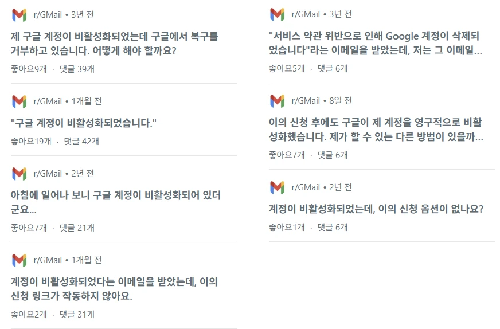Open post '이의 신청 후에도 구글이 제 계정을'
Screen dimensions: 500x329
376,130
